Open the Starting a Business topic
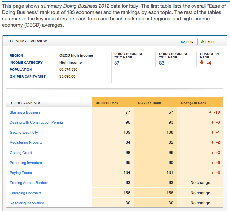 pos(25,112)
